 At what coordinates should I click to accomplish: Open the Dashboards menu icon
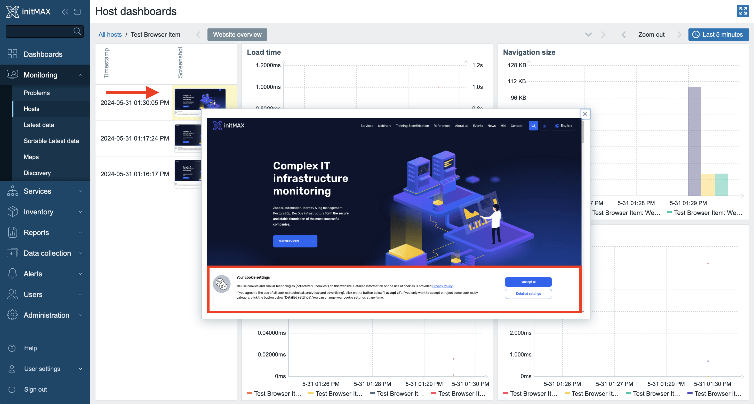point(12,54)
